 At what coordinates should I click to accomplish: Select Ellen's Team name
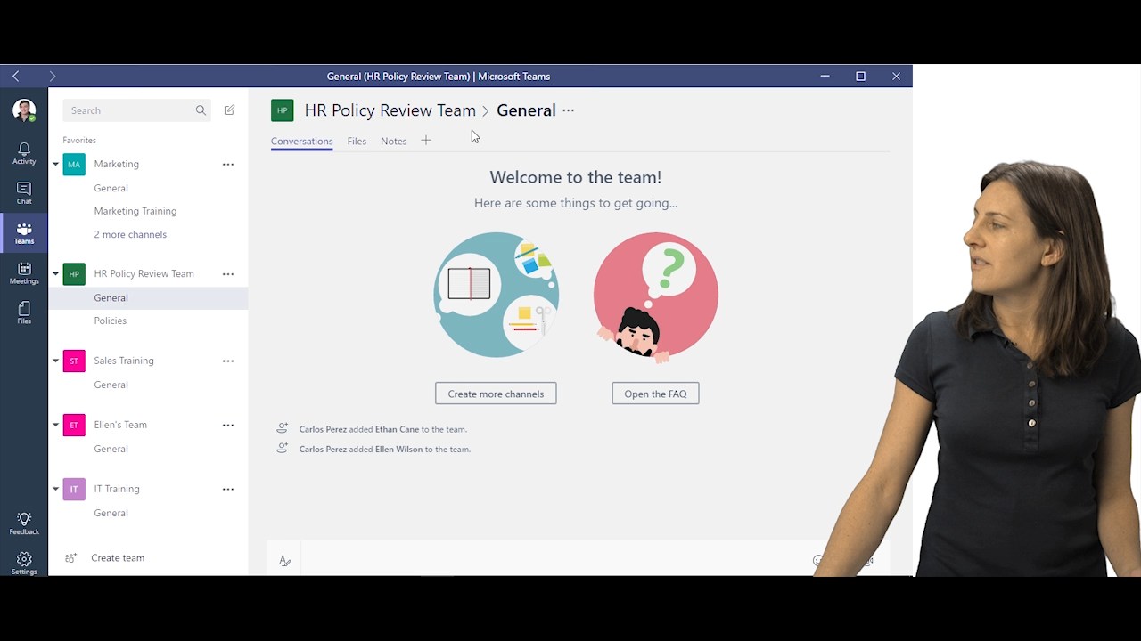120,425
